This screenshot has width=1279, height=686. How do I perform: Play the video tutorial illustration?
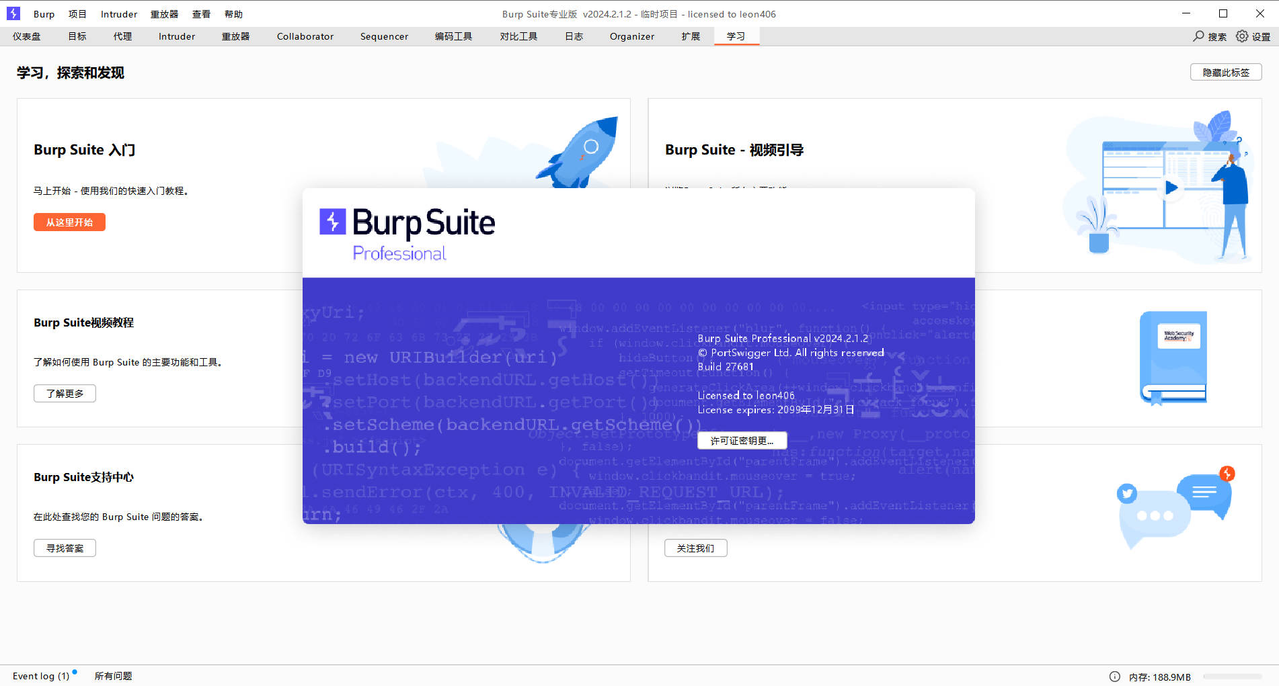pos(1171,188)
